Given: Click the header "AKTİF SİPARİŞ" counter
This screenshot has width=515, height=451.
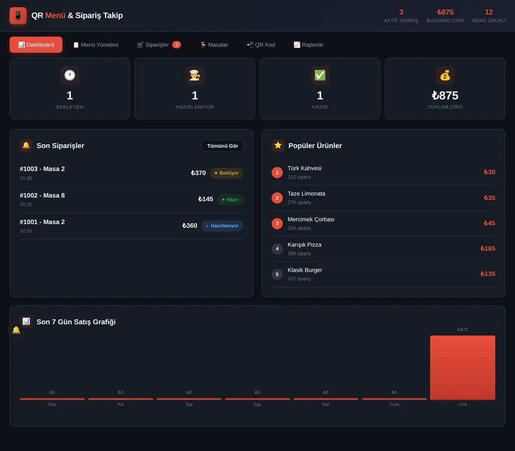Looking at the screenshot, I should point(401,16).
